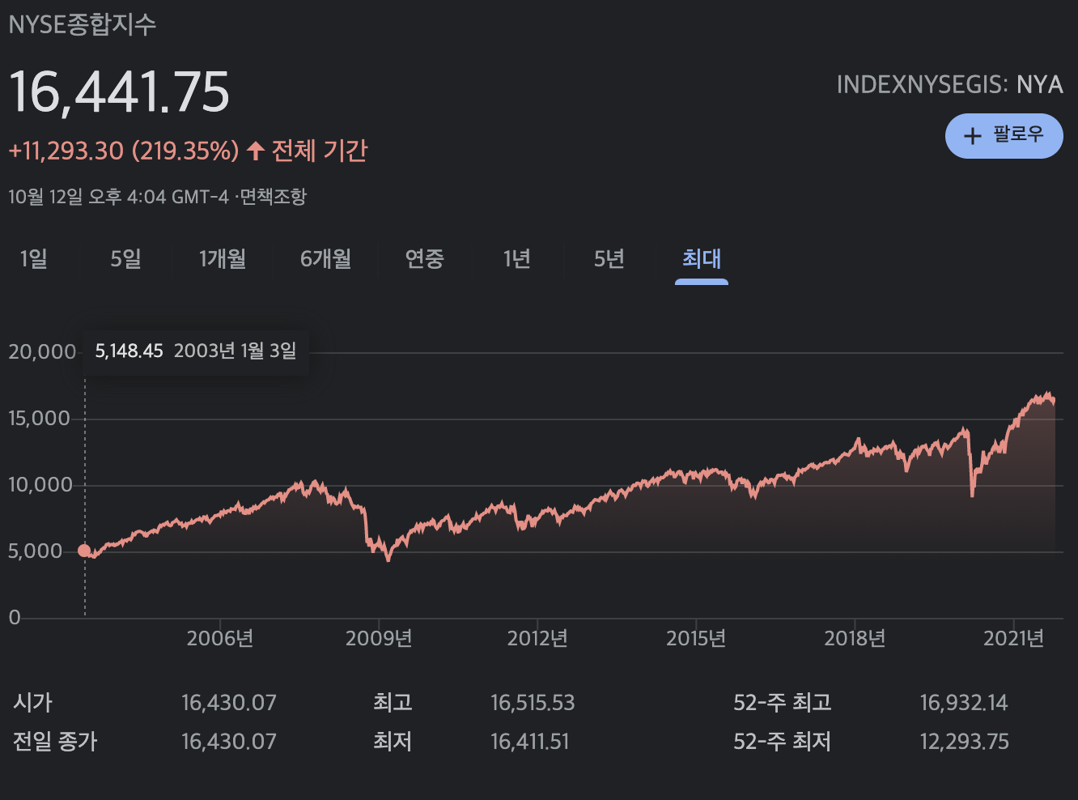The height and width of the screenshot is (800, 1078).
Task: Click the 15,000 y-axis label
Action: (x=40, y=419)
